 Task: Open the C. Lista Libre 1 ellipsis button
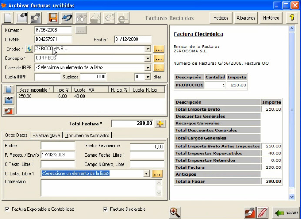(x=157, y=174)
